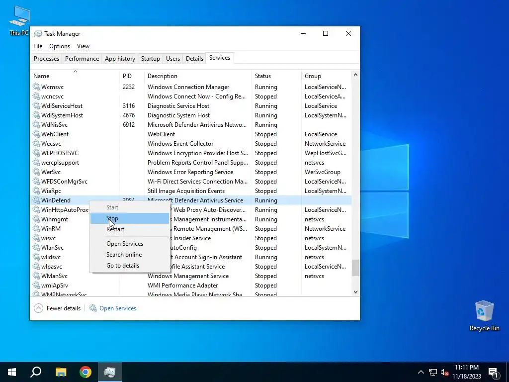Screen dimensions: 509x382
Task: Click the services list scrollbar thumb
Action: 355,268
